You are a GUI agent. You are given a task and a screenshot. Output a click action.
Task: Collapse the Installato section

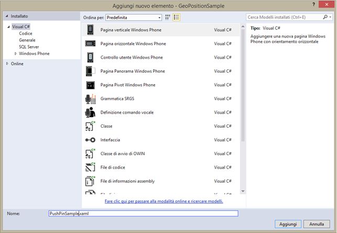[7, 16]
